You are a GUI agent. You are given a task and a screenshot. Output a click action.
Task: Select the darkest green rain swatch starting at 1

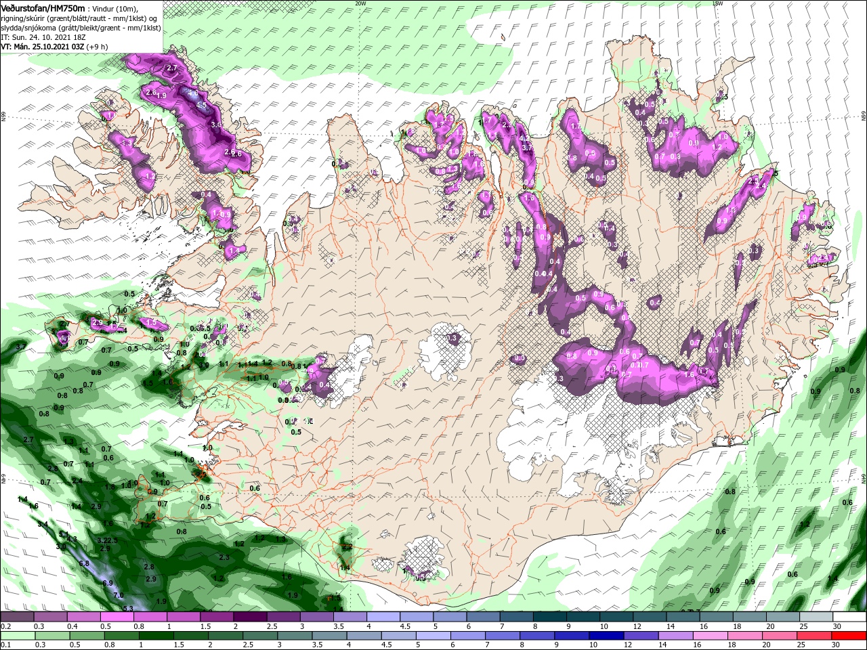click(156, 636)
